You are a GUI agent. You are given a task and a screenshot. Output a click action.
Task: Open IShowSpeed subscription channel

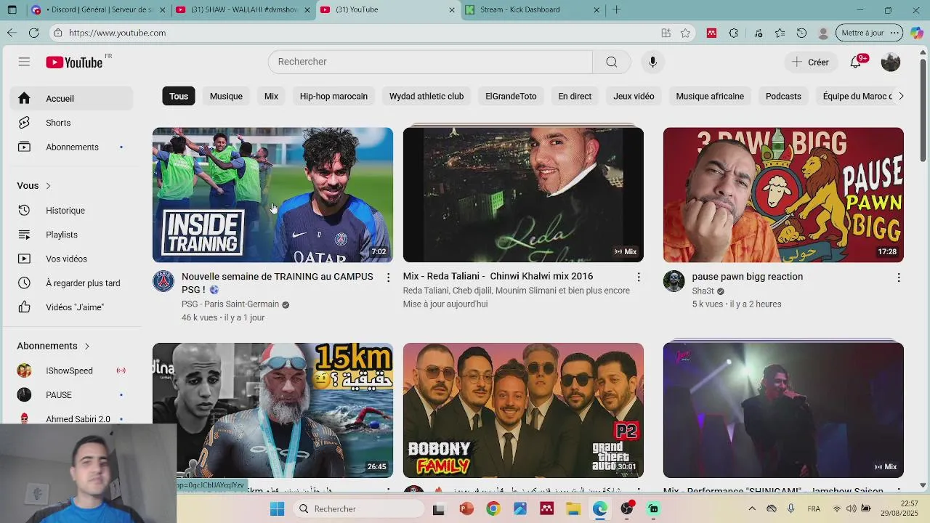click(71, 370)
